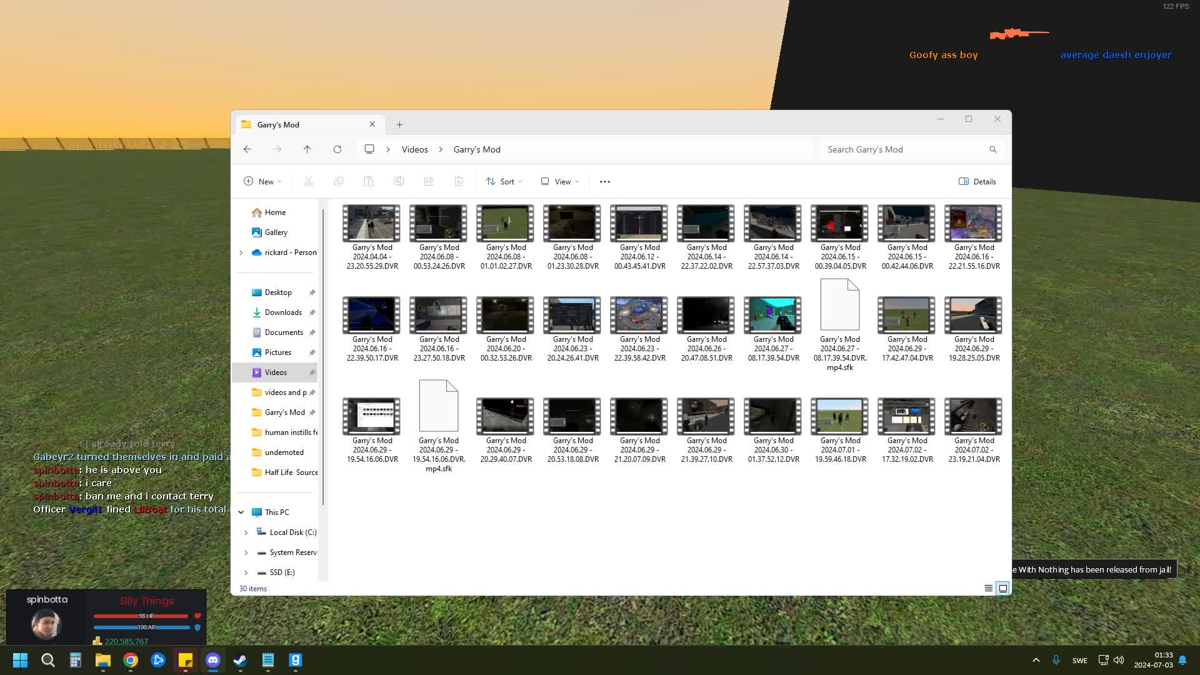The image size is (1200, 675).
Task: Select the Rename icon in the toolbar
Action: 399,181
